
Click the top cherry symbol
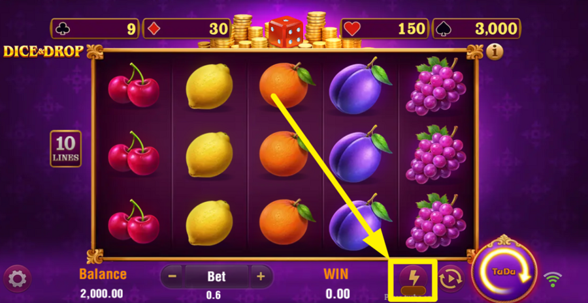pos(133,85)
